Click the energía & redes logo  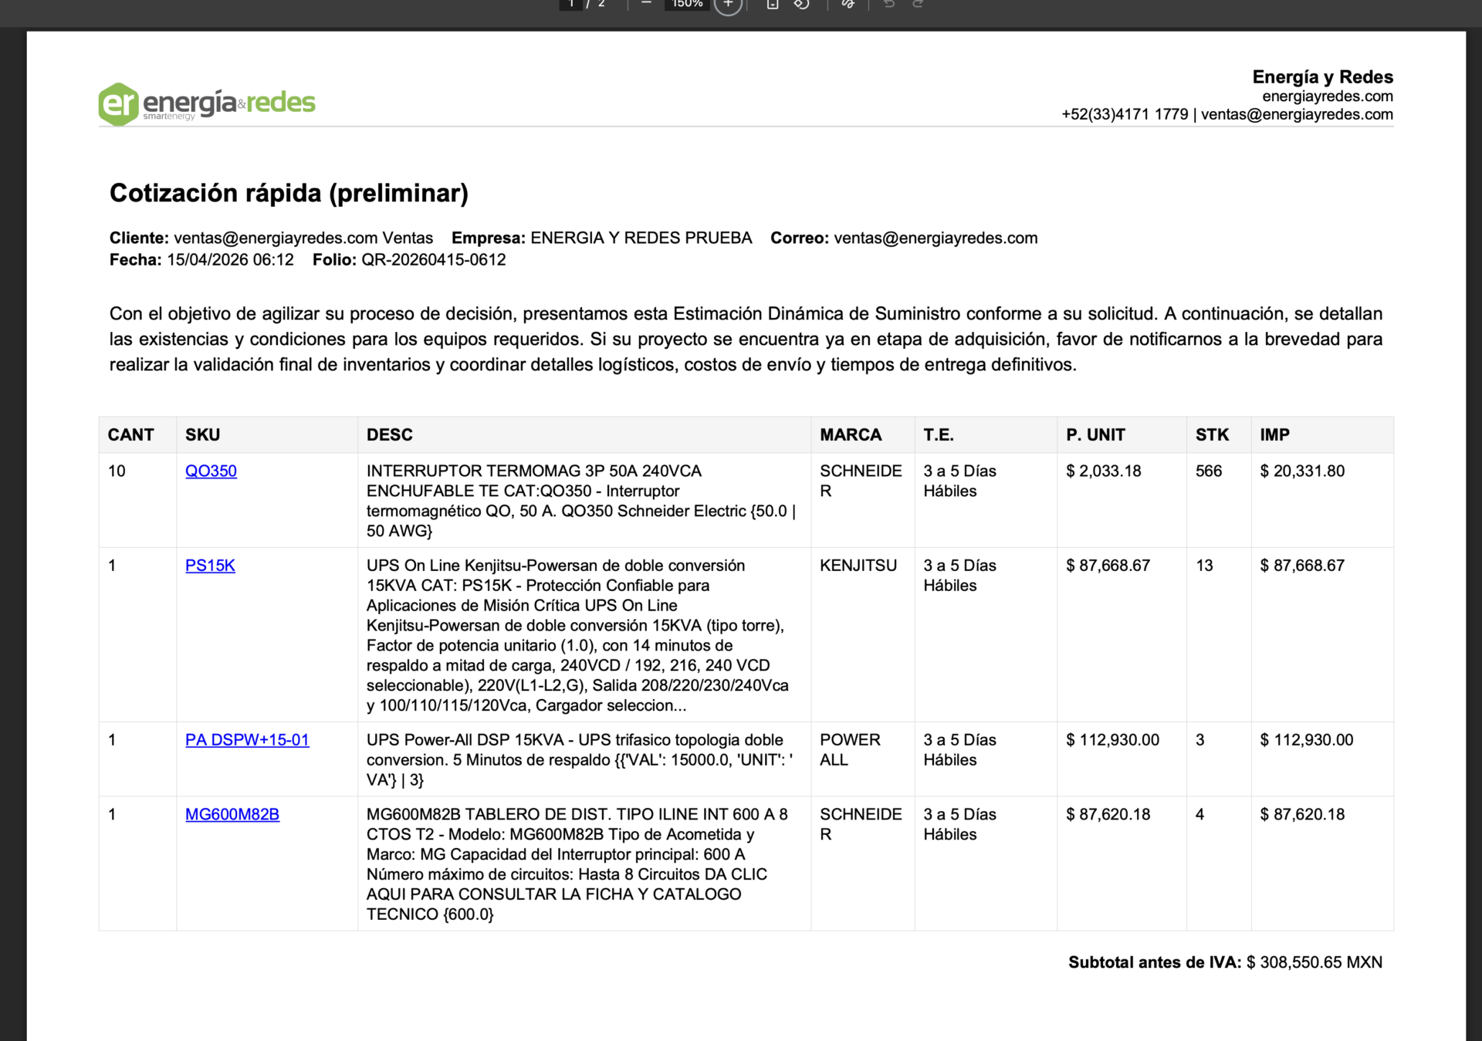tap(207, 104)
